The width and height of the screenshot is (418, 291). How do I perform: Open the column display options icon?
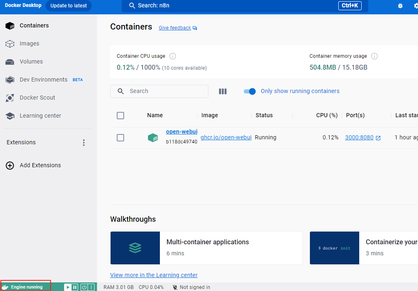223,91
